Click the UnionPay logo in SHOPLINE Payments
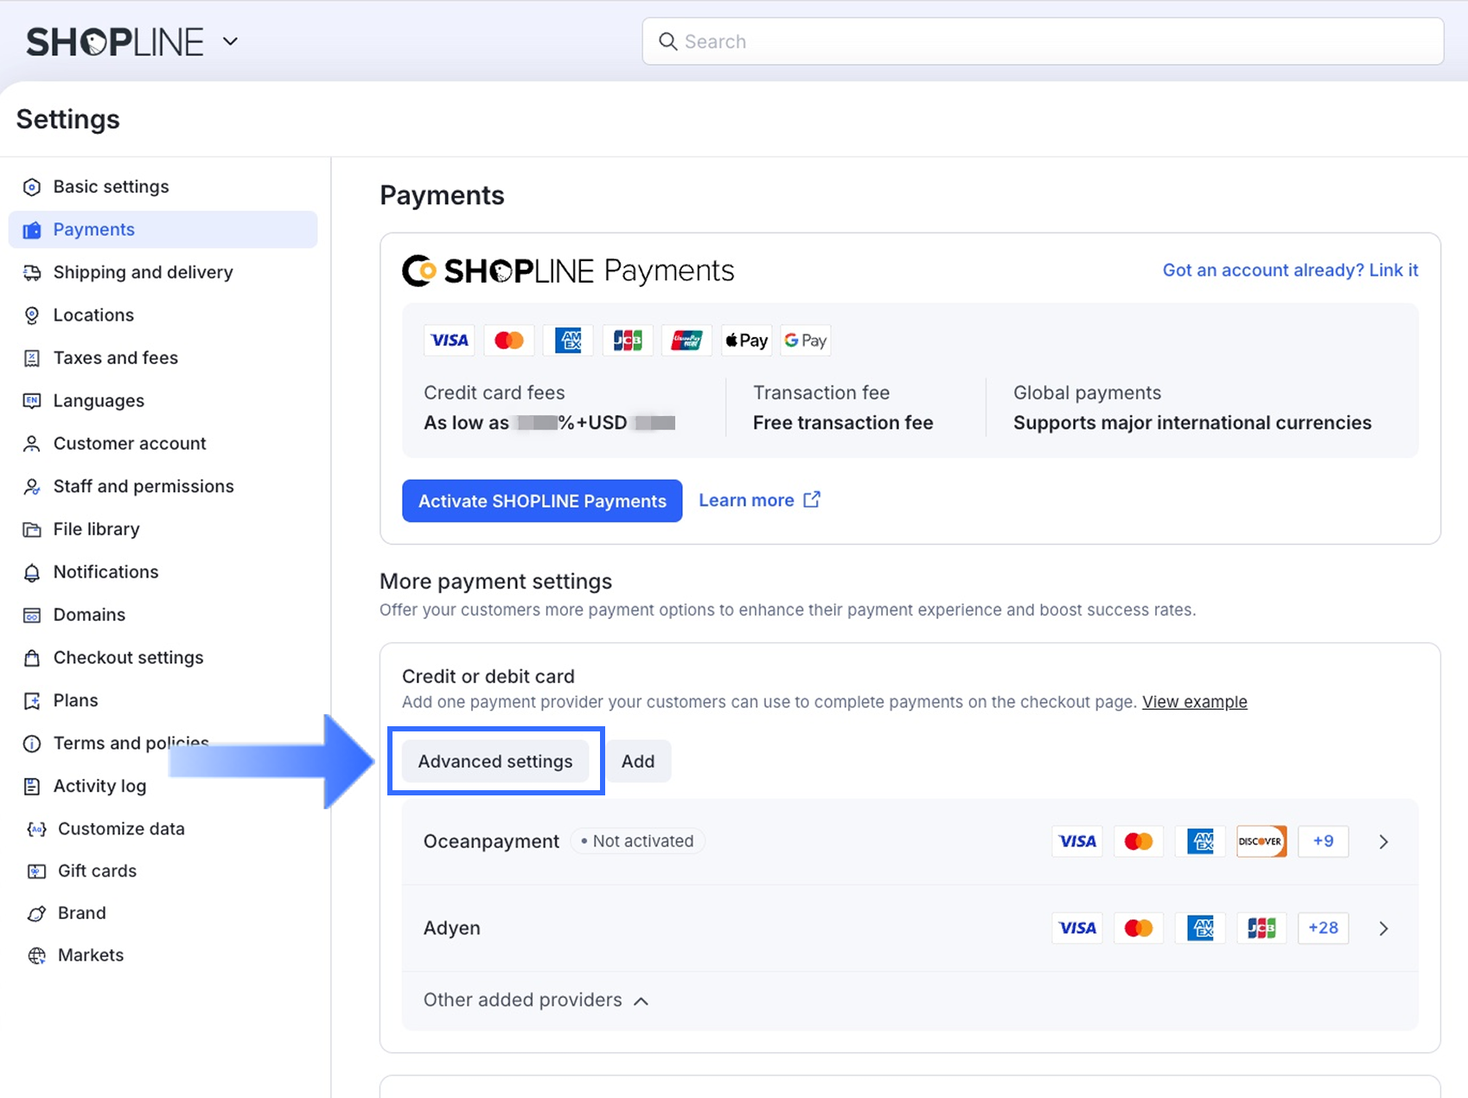The height and width of the screenshot is (1098, 1468). (x=686, y=341)
